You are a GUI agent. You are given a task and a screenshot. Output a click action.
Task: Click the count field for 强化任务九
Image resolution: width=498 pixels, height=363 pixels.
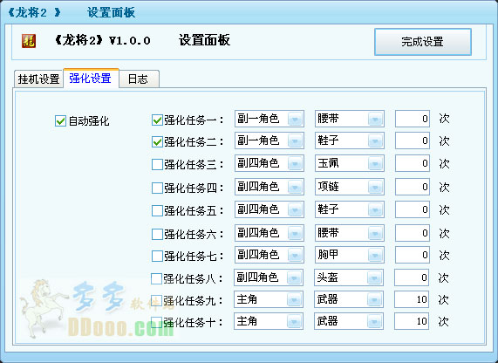(412, 299)
